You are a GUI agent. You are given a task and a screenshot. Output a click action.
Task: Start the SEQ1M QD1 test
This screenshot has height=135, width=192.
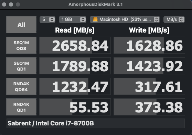pyautogui.click(x=21, y=66)
